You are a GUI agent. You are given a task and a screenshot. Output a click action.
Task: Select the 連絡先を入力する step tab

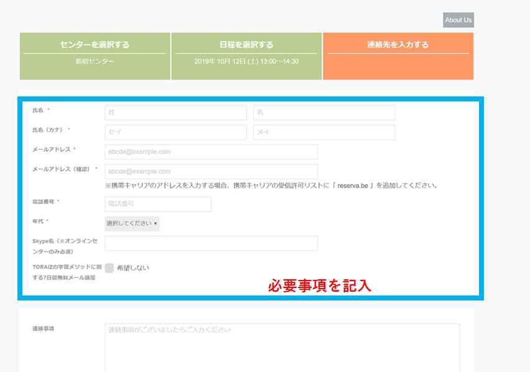397,45
